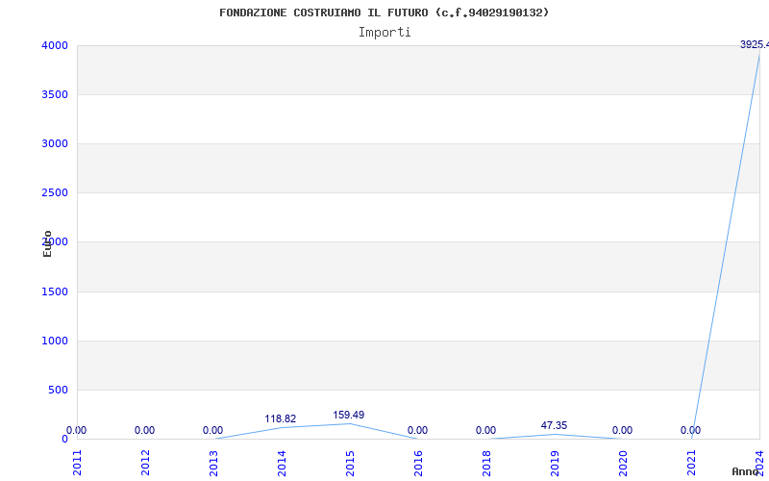Click the Anno axis title
769x481 pixels.
pyautogui.click(x=746, y=471)
